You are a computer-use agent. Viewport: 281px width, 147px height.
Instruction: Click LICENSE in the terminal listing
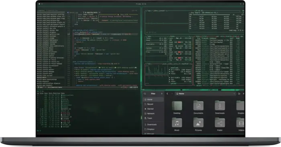pos(65,119)
